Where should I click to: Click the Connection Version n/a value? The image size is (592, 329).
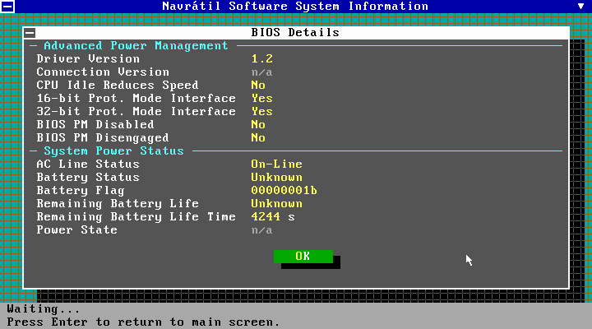point(261,72)
